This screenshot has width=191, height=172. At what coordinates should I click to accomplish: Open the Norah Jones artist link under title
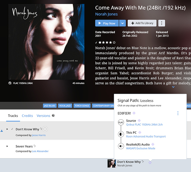click(x=106, y=14)
